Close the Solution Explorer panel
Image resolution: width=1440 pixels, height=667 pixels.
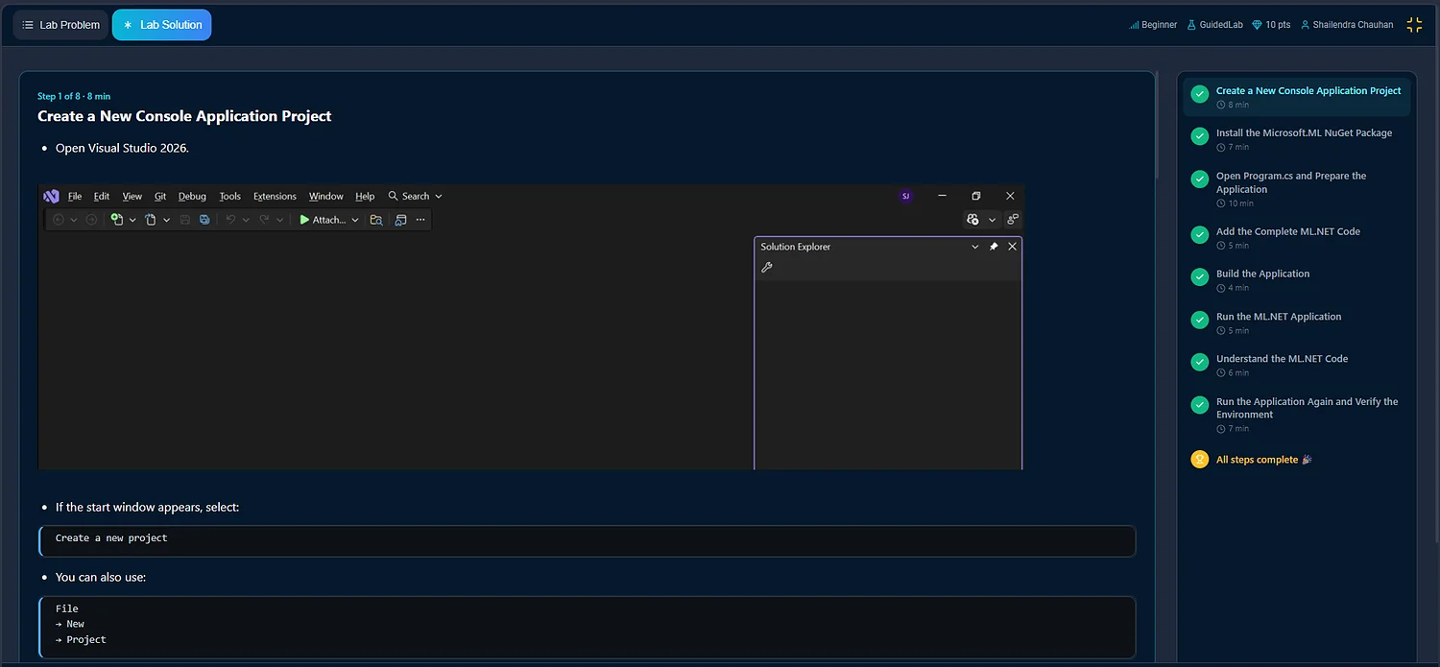1012,247
